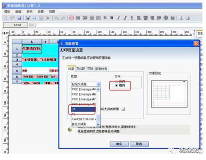Click the Delete X toolbar icon

pyautogui.click(x=48, y=18)
